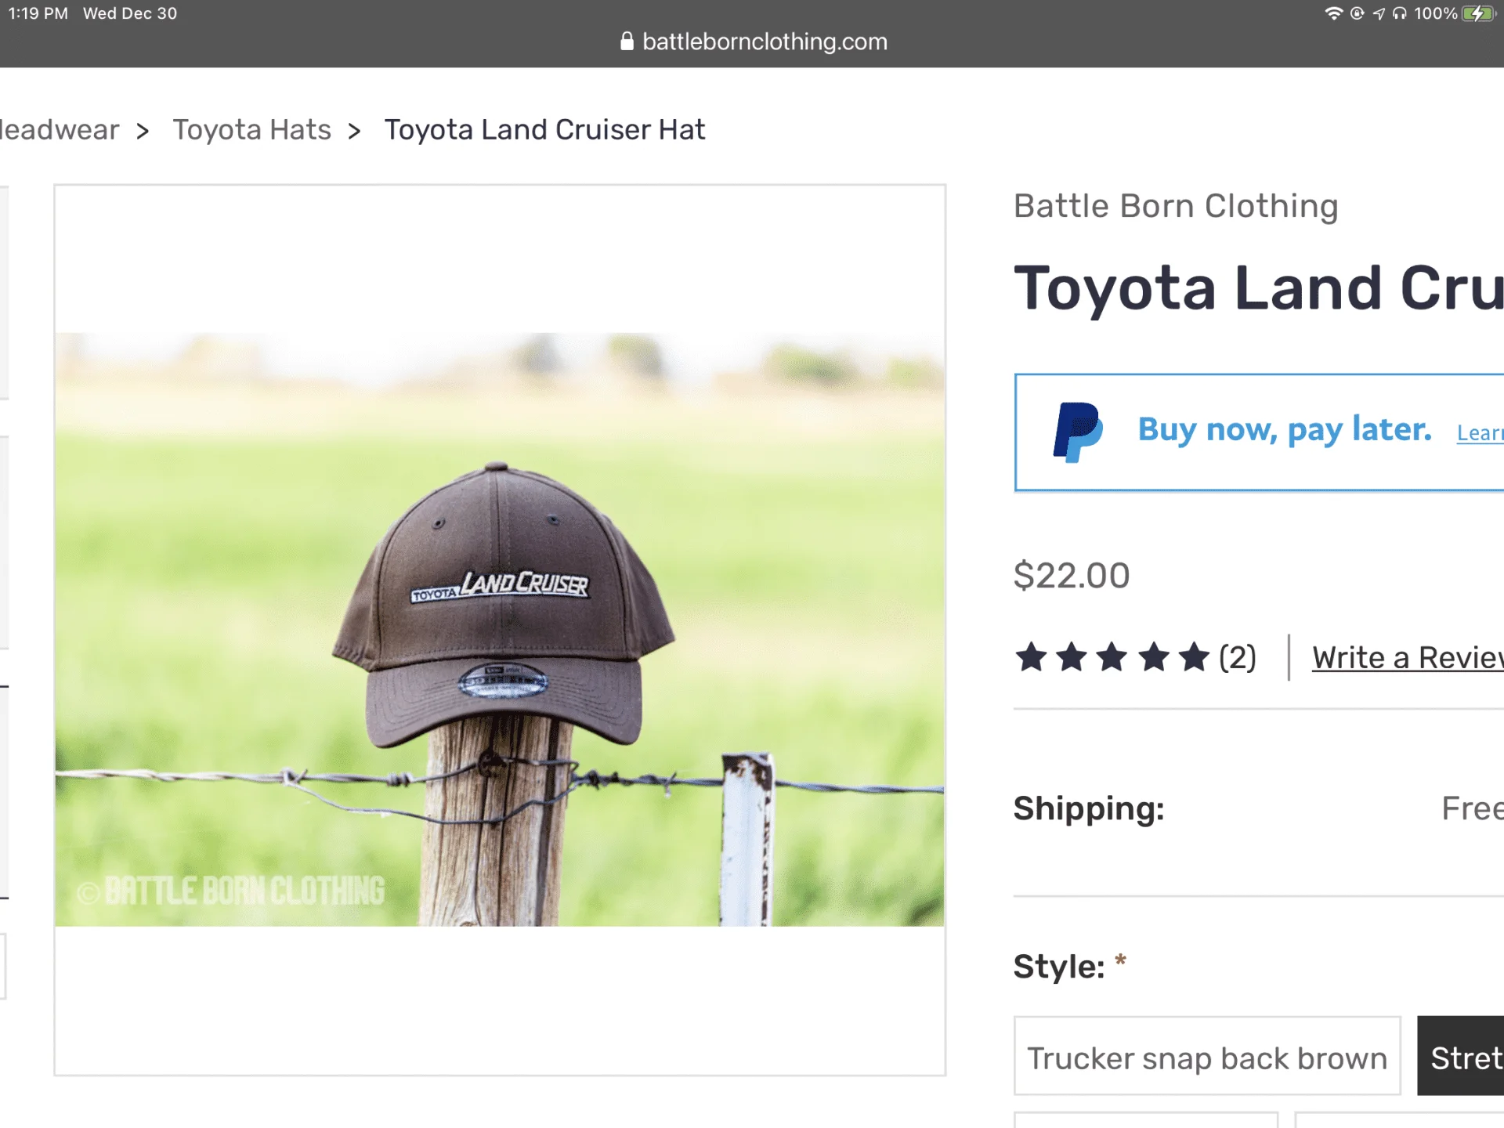Tap the battery charging icon
1504x1128 pixels.
coord(1479,13)
